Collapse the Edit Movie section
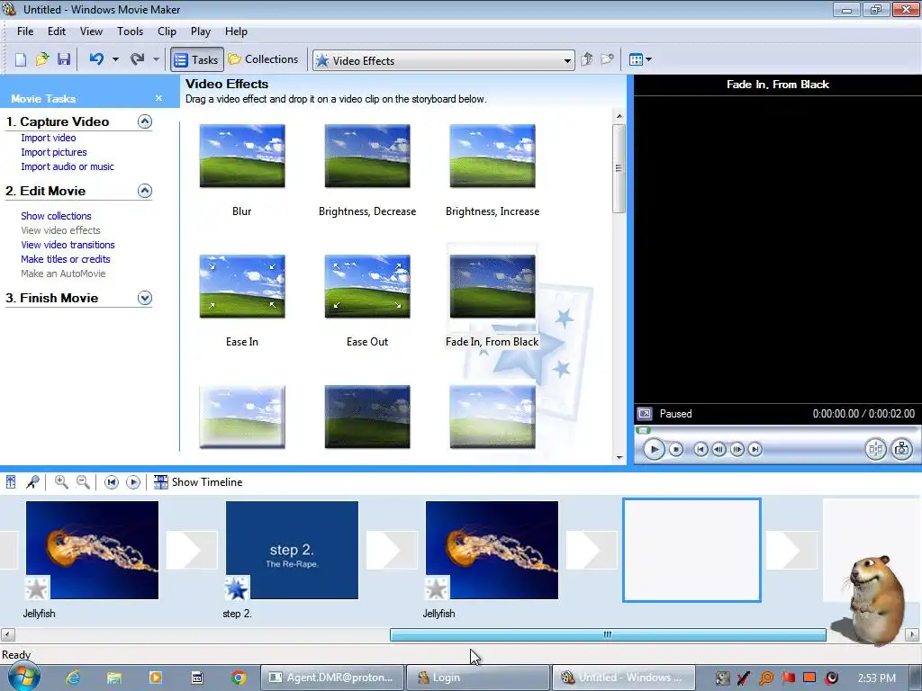 coord(145,191)
